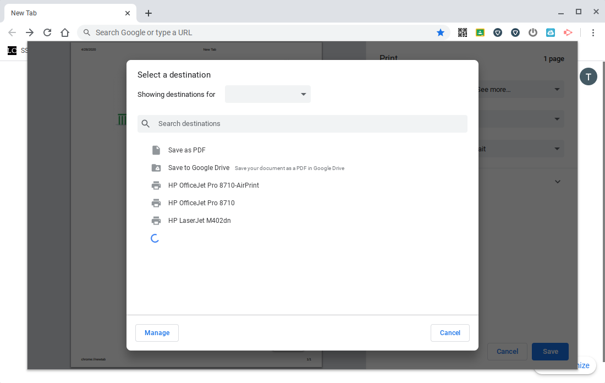Click the browser forward arrow
Screen dimensions: 605x383
point(30,32)
